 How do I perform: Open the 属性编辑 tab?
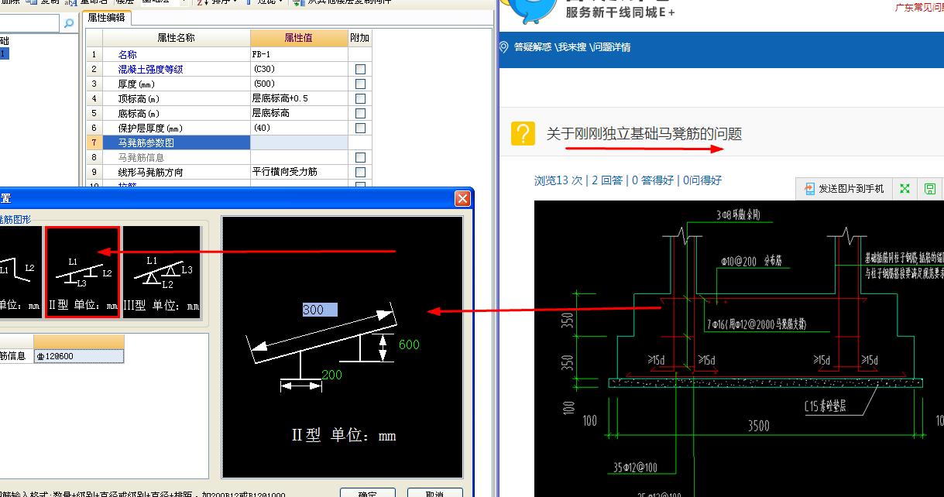tap(107, 18)
